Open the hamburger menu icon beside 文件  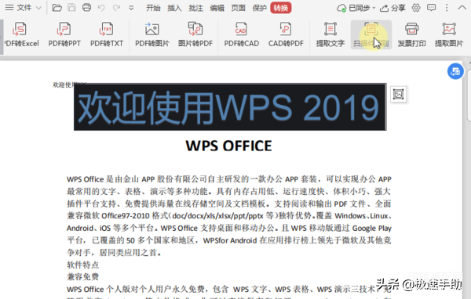pyautogui.click(x=9, y=8)
